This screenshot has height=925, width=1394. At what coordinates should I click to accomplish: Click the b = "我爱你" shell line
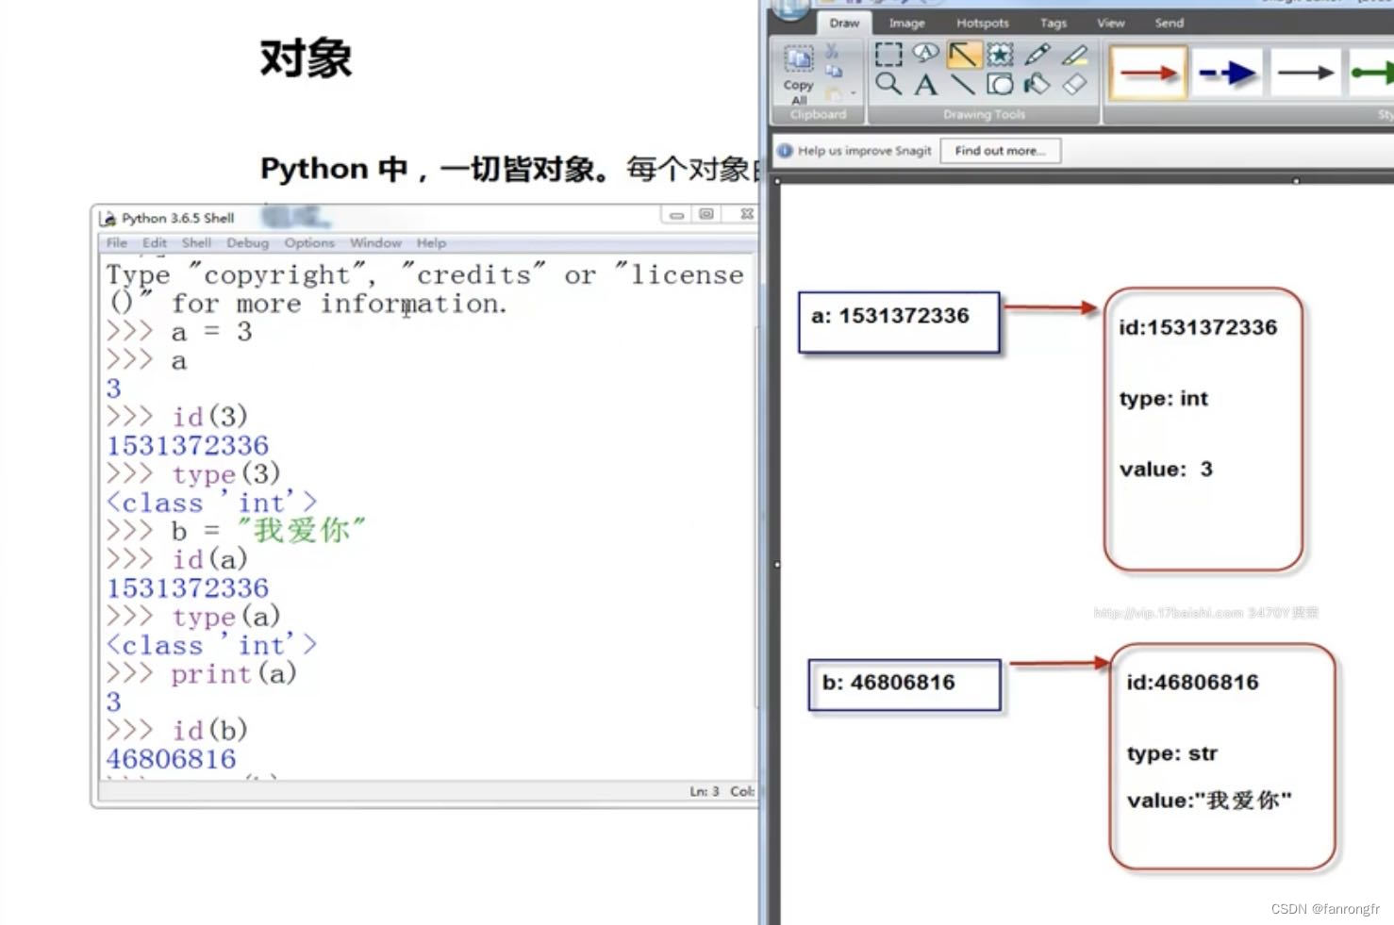[x=235, y=531]
